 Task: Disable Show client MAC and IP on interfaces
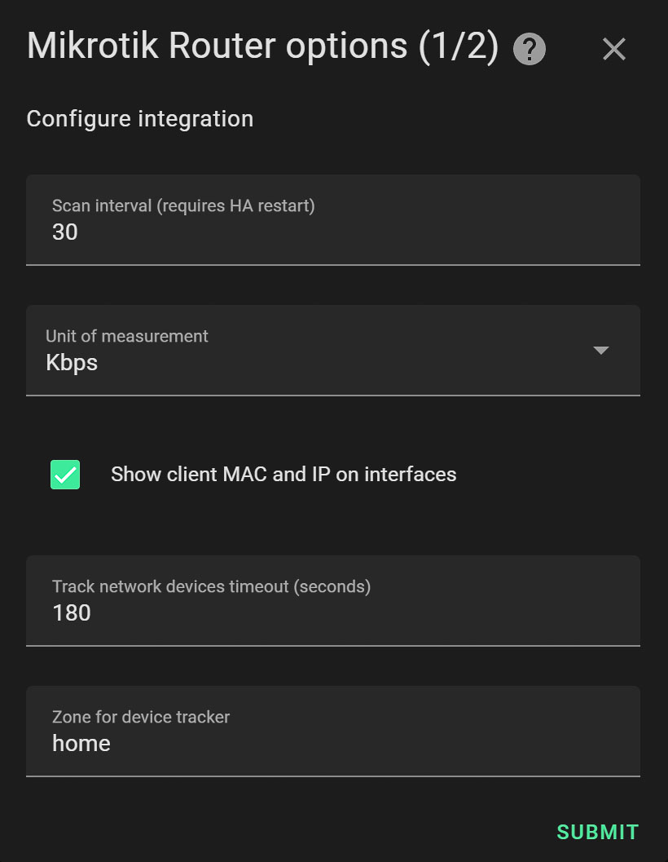[65, 474]
